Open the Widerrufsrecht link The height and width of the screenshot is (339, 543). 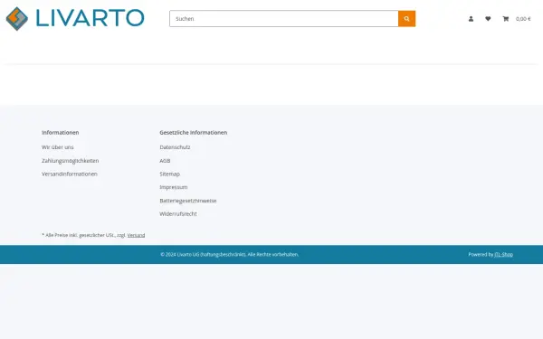click(178, 213)
